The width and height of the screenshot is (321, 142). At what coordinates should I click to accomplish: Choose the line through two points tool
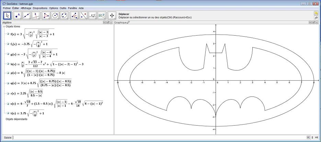(x=26, y=15)
